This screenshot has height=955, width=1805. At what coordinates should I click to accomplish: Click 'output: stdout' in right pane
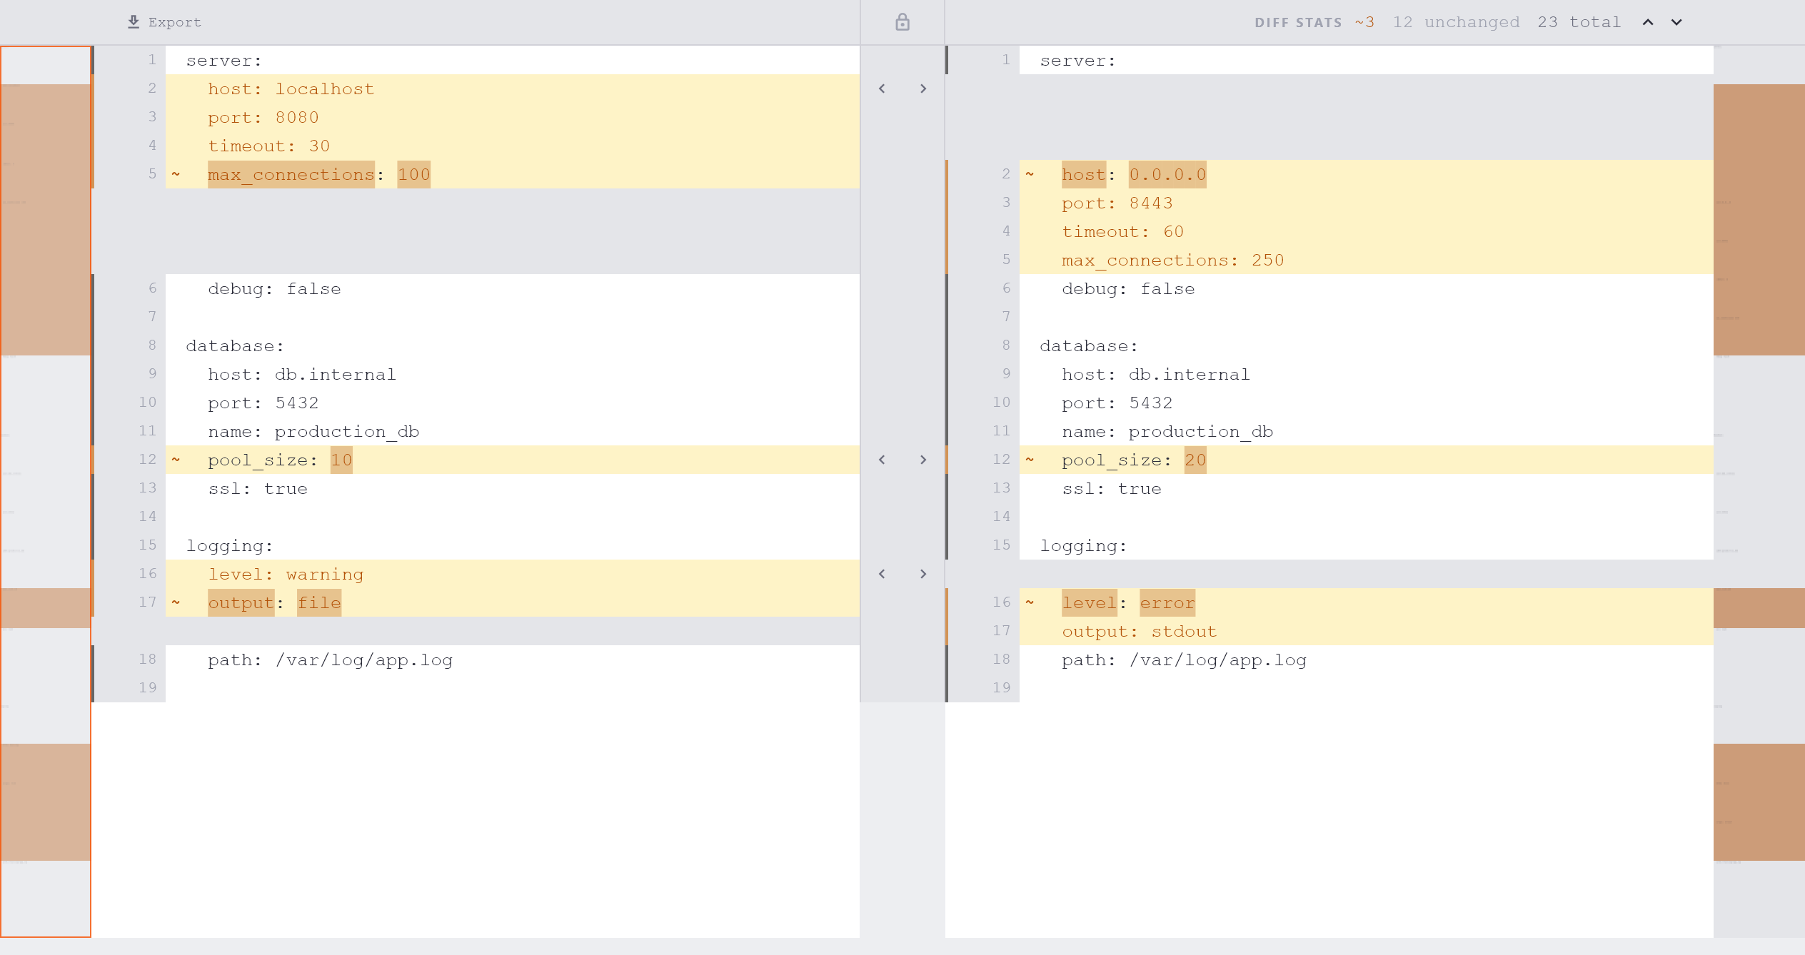[x=1139, y=631]
